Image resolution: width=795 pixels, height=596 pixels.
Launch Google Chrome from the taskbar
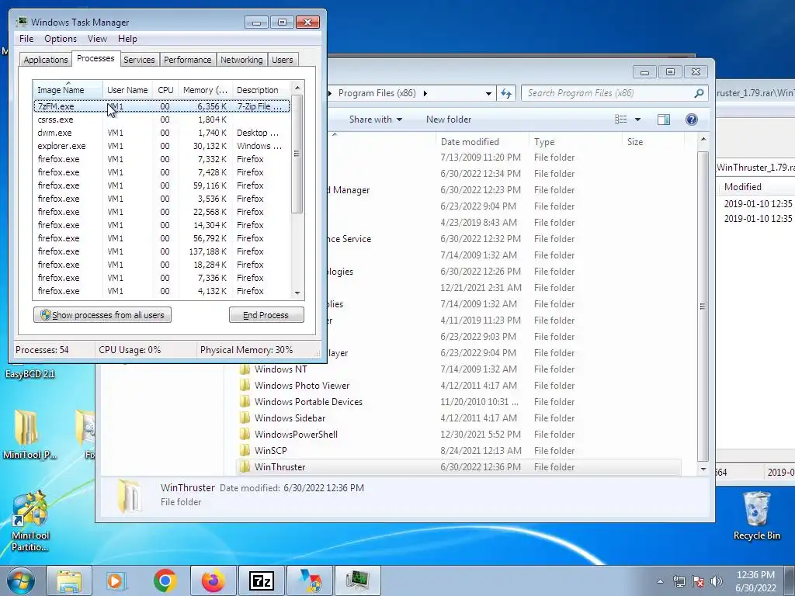(165, 580)
